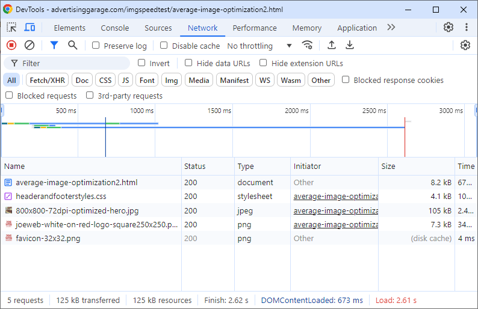The image size is (478, 309).
Task: Sort by the Size column header
Action: pos(417,166)
